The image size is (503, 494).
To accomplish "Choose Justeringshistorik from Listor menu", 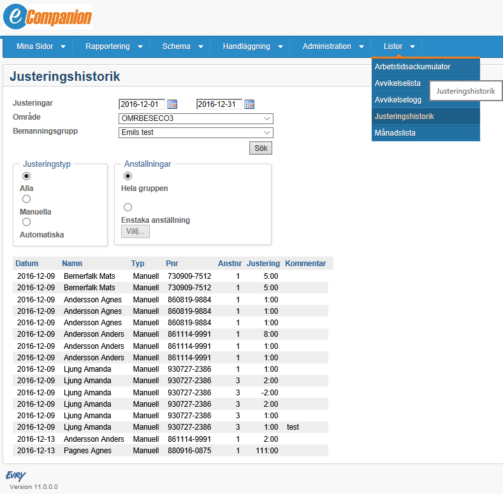I will click(426, 116).
